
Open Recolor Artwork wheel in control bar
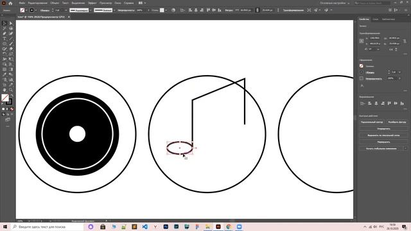point(173,10)
